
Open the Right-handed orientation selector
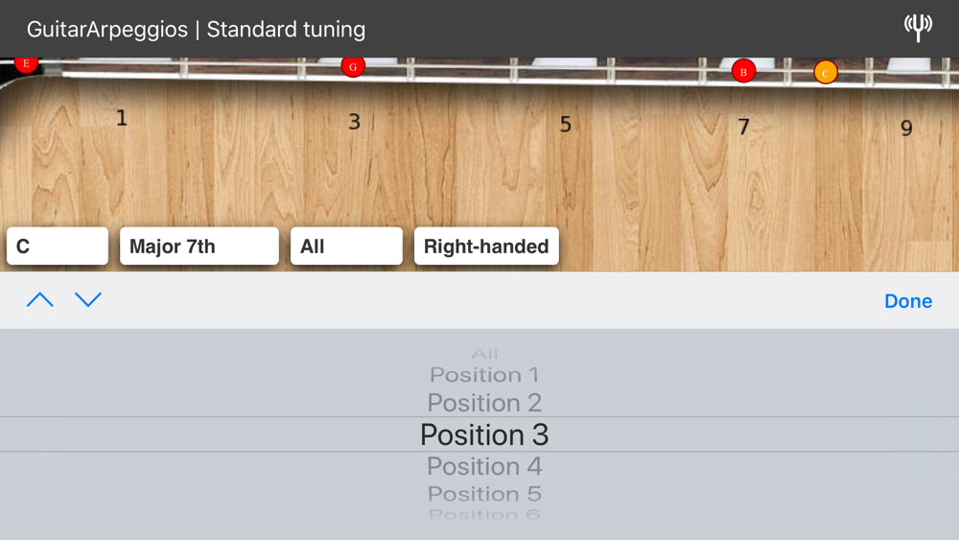point(486,246)
